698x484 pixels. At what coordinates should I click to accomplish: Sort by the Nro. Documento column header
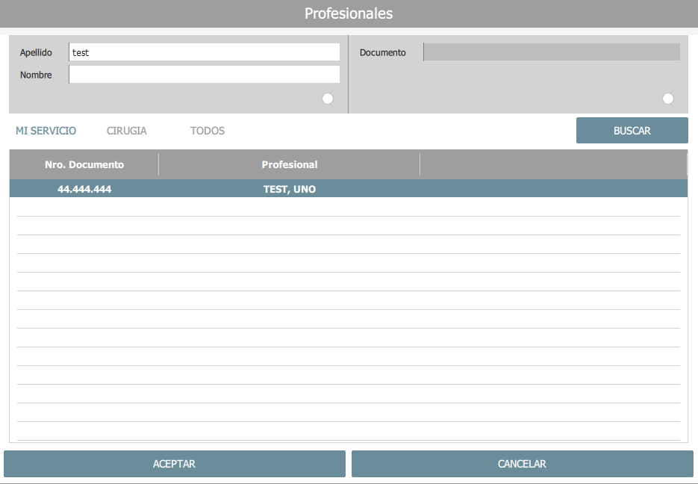pyautogui.click(x=84, y=164)
